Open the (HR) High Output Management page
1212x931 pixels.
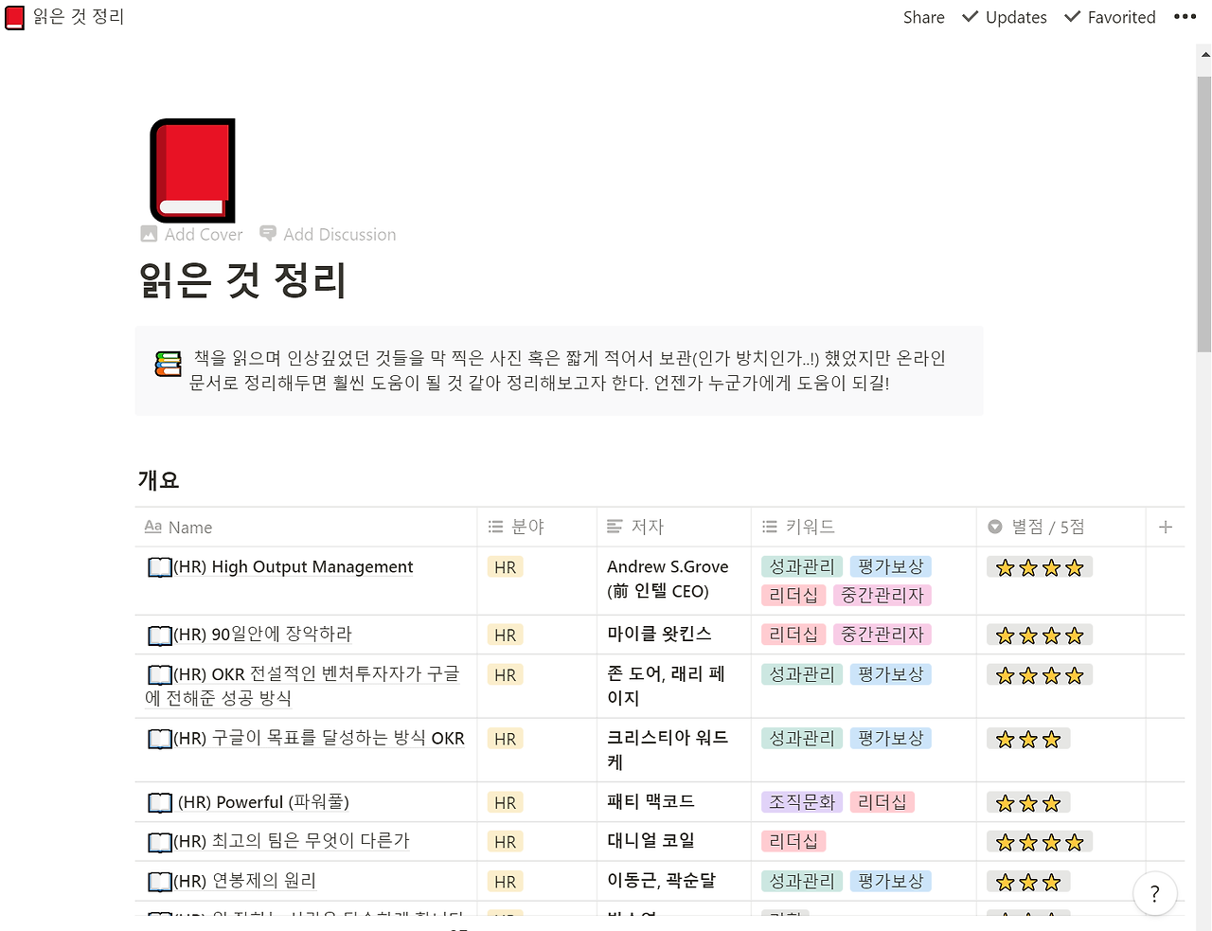pyautogui.click(x=294, y=567)
